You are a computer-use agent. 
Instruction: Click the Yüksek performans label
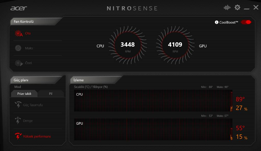tap(37, 137)
